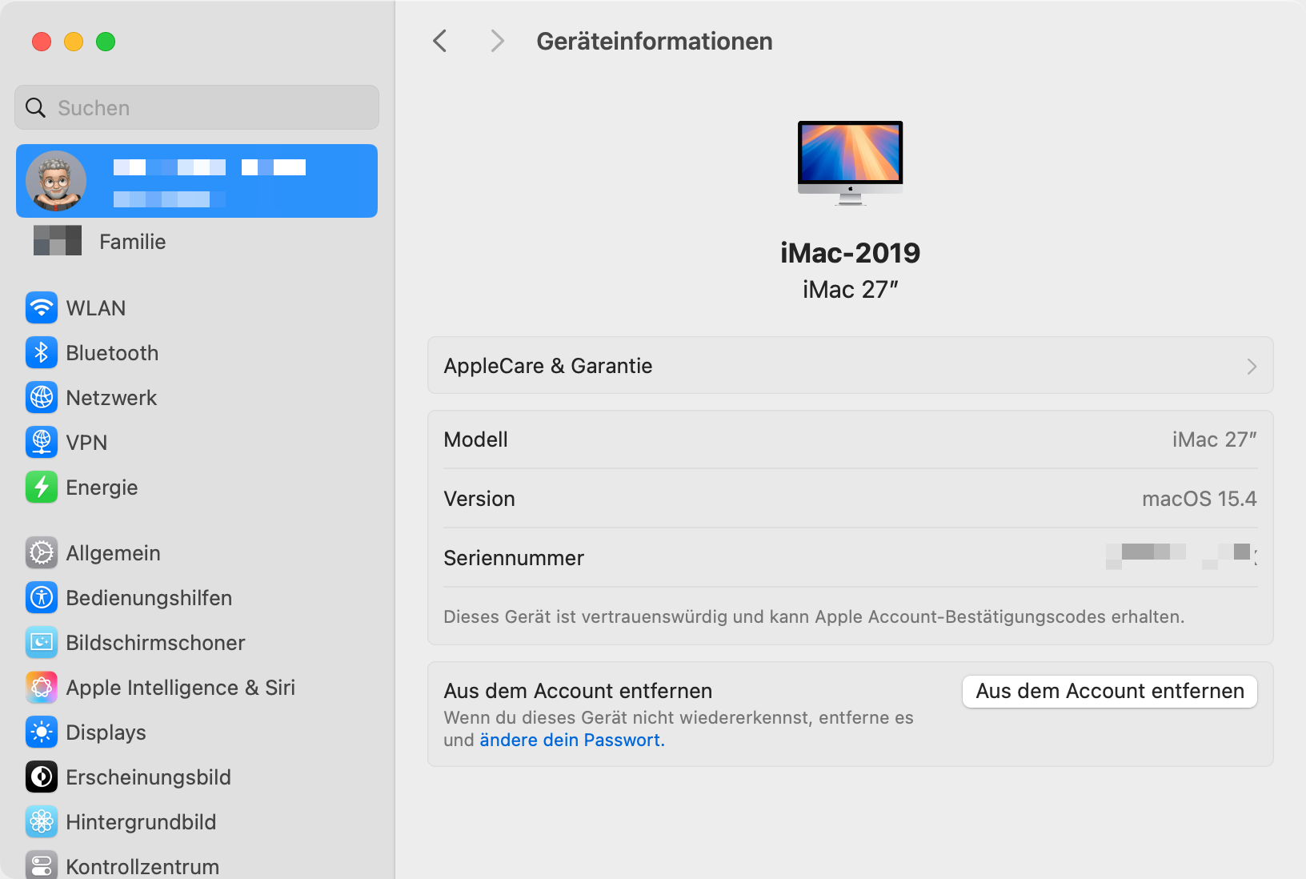Click the magnifying glass search icon
The width and height of the screenshot is (1306, 879).
(x=36, y=107)
